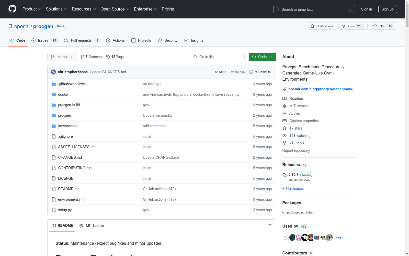Click the Search or jump to field

click(314, 9)
